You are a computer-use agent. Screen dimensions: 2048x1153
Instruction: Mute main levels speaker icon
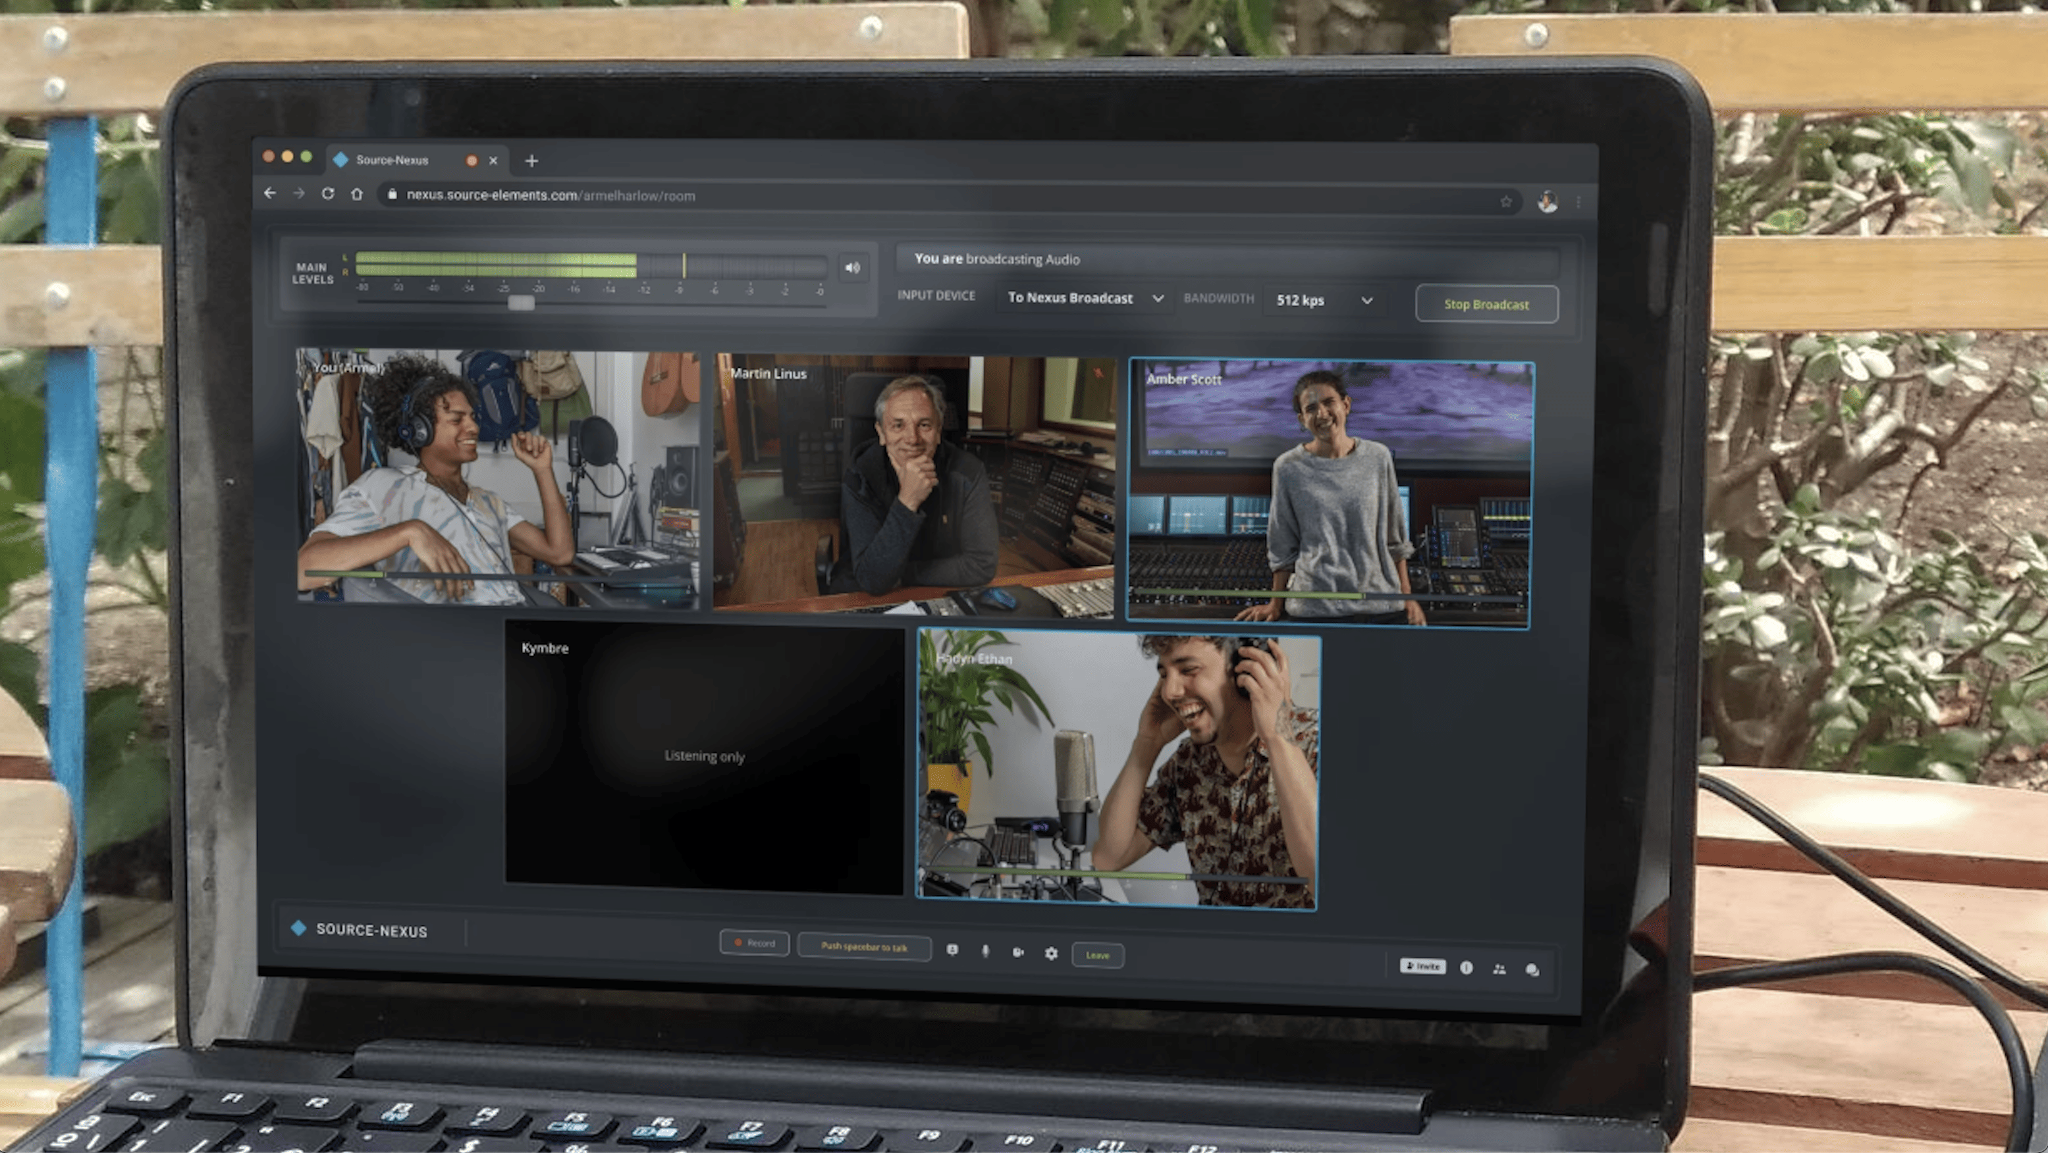852,268
